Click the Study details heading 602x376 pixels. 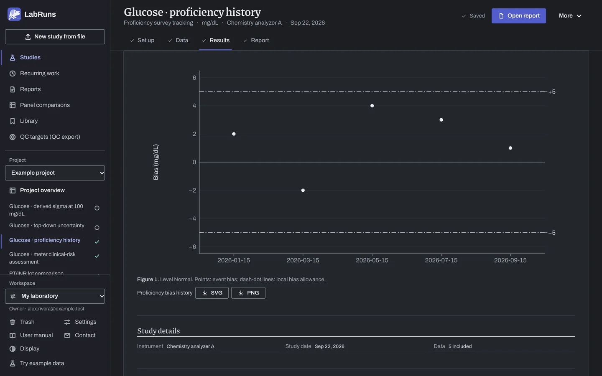(x=158, y=331)
